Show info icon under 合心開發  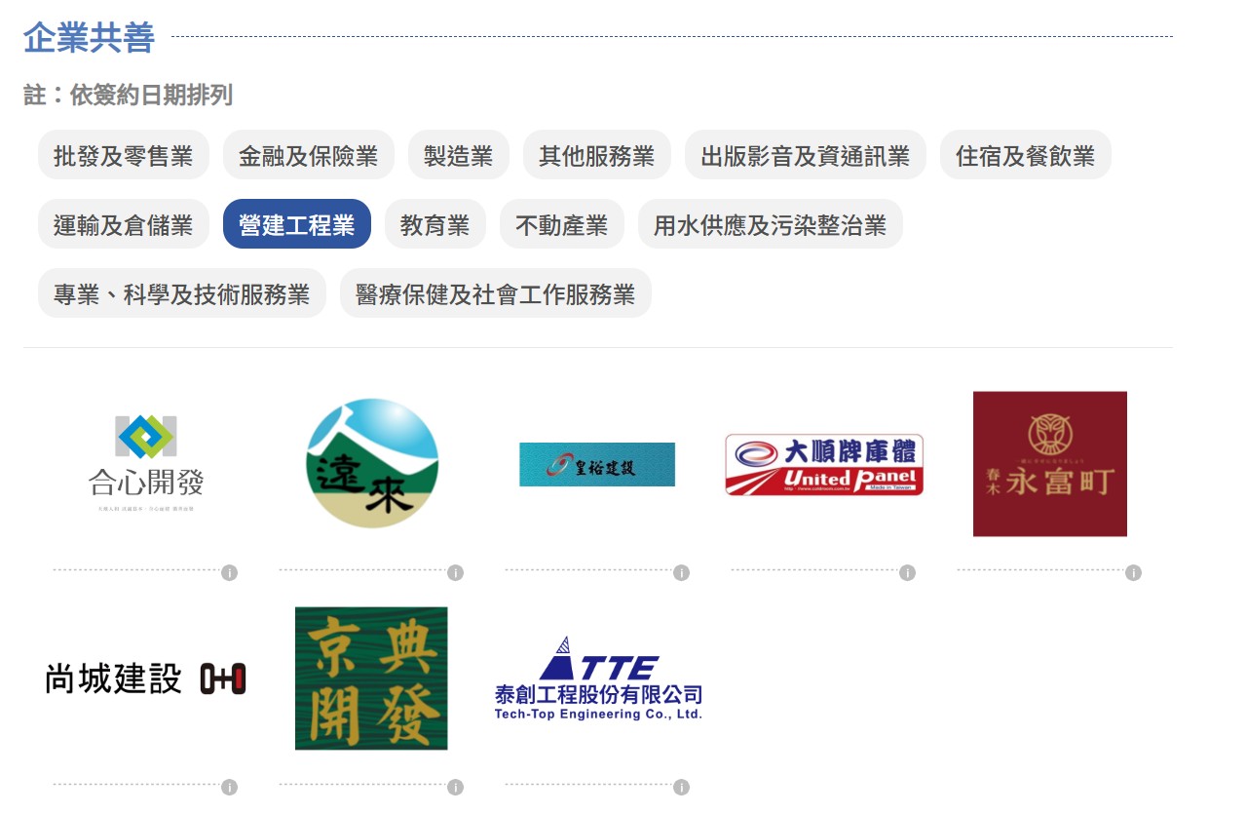pos(229,572)
